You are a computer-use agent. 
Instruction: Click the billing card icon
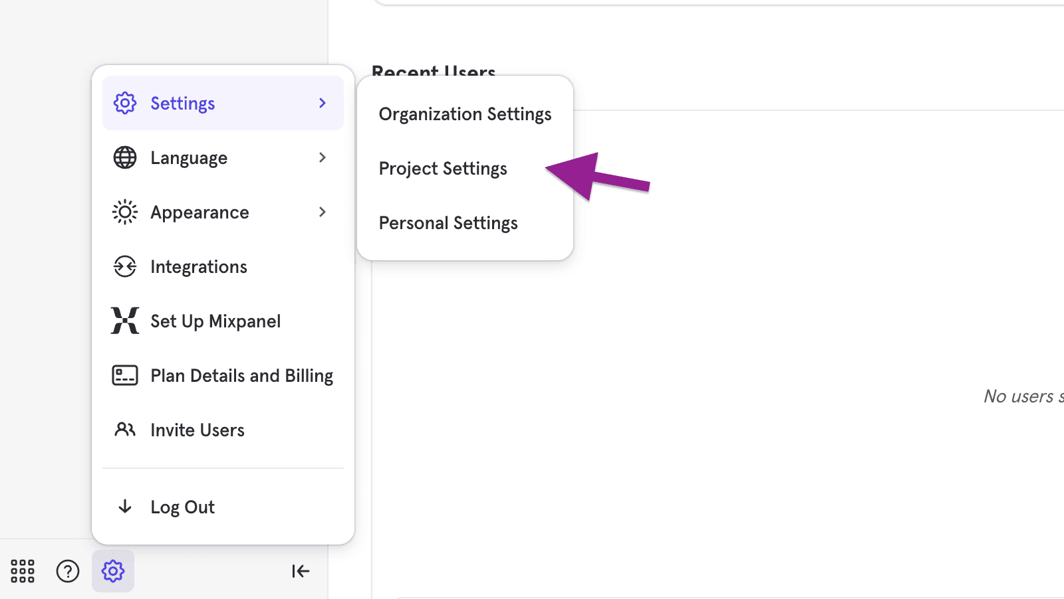tap(125, 375)
